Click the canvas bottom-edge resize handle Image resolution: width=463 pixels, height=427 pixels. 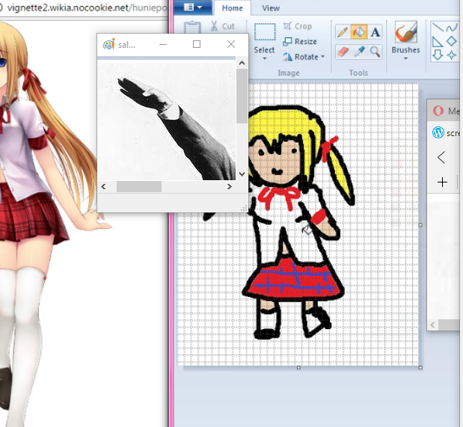[298, 368]
